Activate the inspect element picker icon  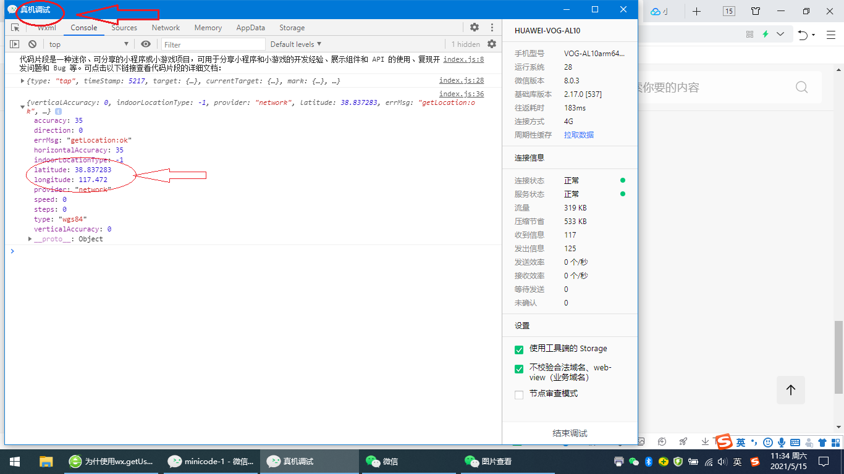point(15,28)
